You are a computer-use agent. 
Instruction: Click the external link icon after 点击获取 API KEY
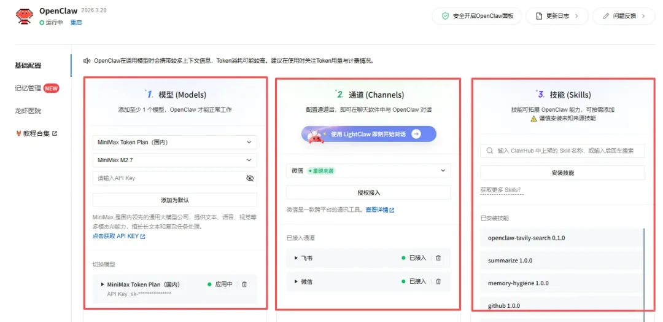coord(143,237)
